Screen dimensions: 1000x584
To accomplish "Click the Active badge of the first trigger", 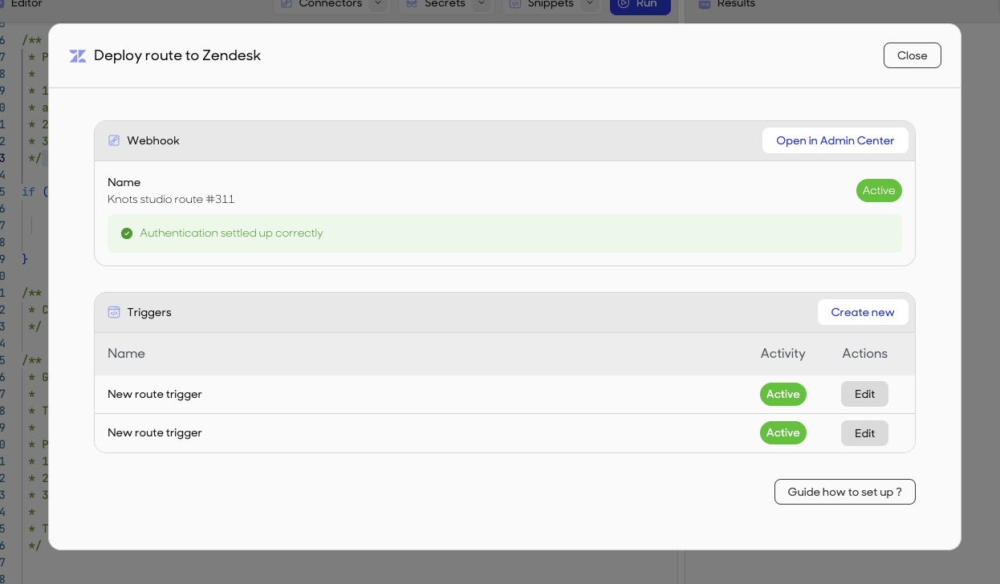I will [x=783, y=394].
